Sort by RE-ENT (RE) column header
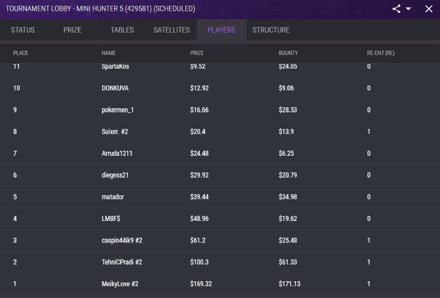The image size is (440, 298). (381, 53)
